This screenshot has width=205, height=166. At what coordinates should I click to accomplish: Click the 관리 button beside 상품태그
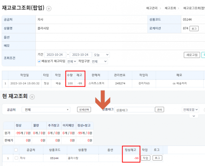[159, 110]
